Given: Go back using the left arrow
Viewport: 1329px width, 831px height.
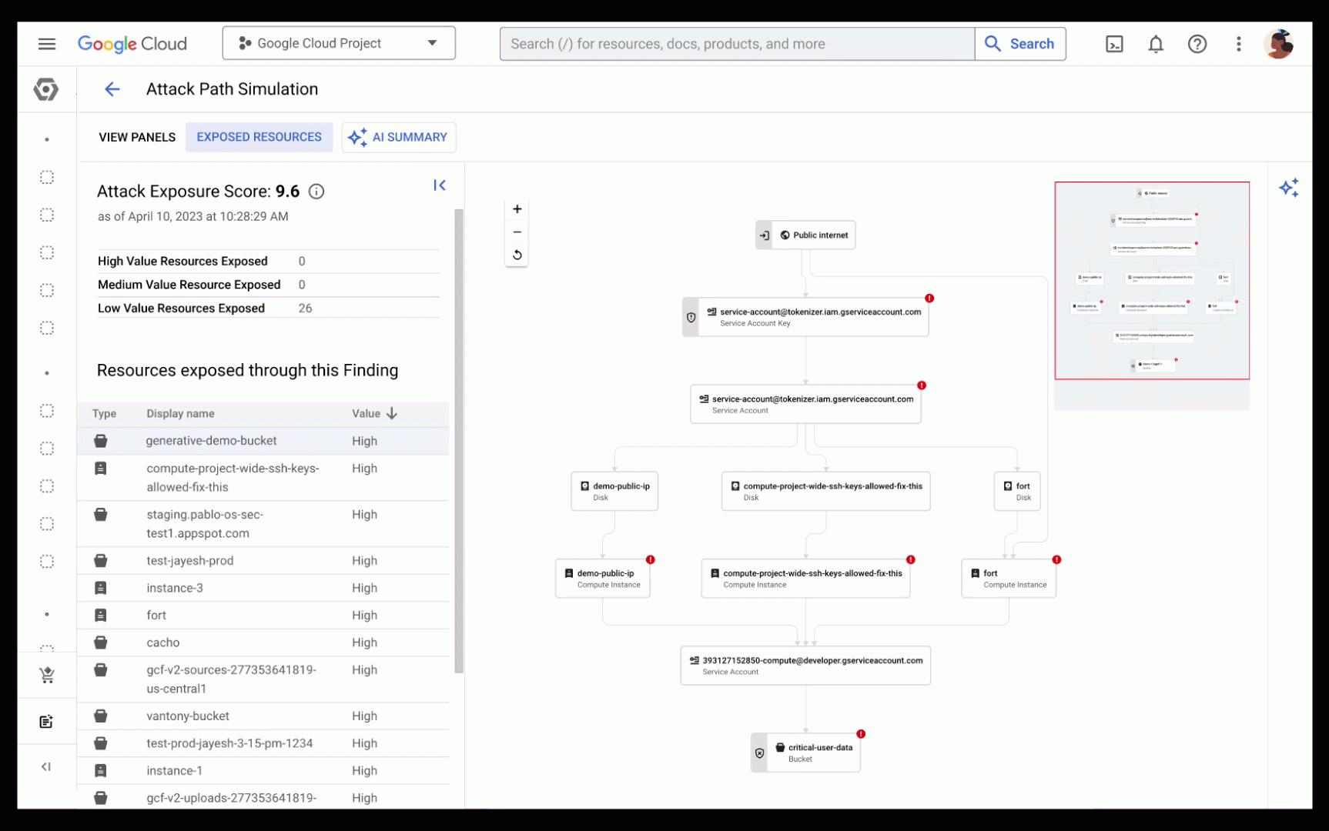Looking at the screenshot, I should pyautogui.click(x=112, y=89).
